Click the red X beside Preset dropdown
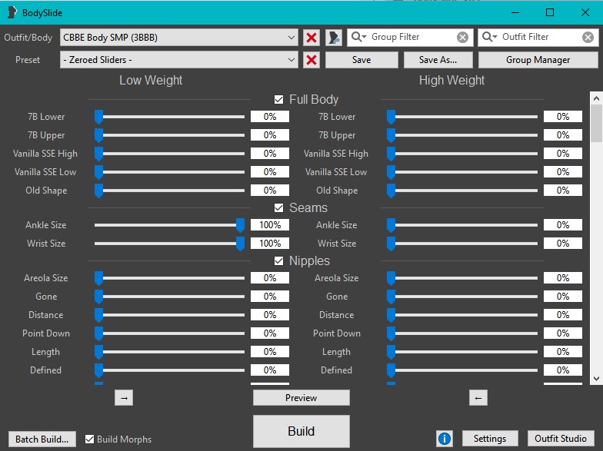The width and height of the screenshot is (603, 451). 311,60
